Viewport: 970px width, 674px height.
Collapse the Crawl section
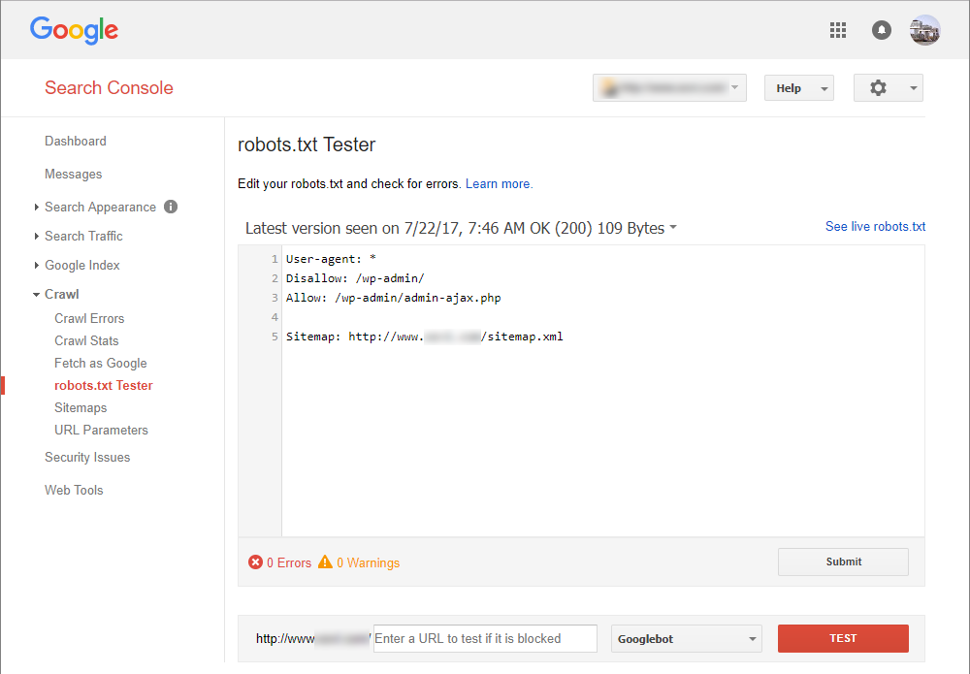click(x=37, y=295)
